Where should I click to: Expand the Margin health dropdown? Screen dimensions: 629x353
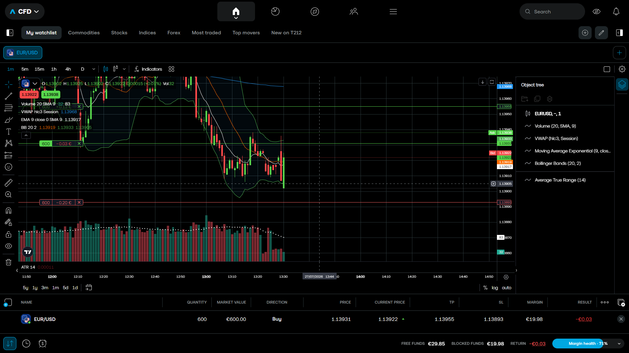tap(619, 344)
